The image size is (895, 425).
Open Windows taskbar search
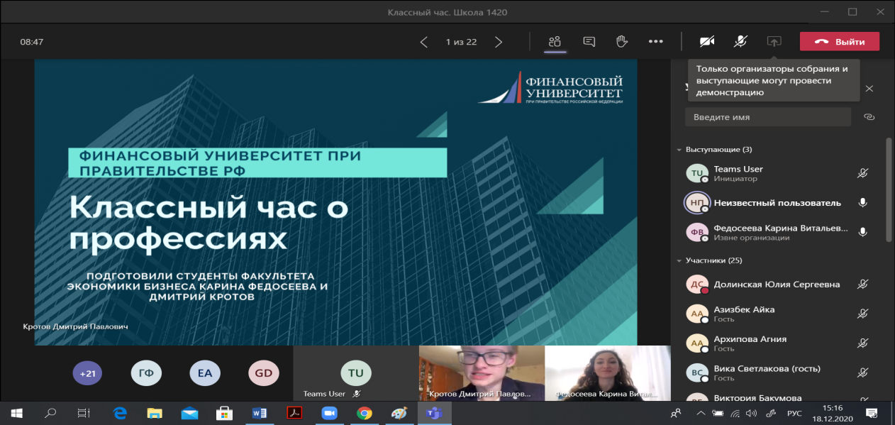click(x=50, y=412)
